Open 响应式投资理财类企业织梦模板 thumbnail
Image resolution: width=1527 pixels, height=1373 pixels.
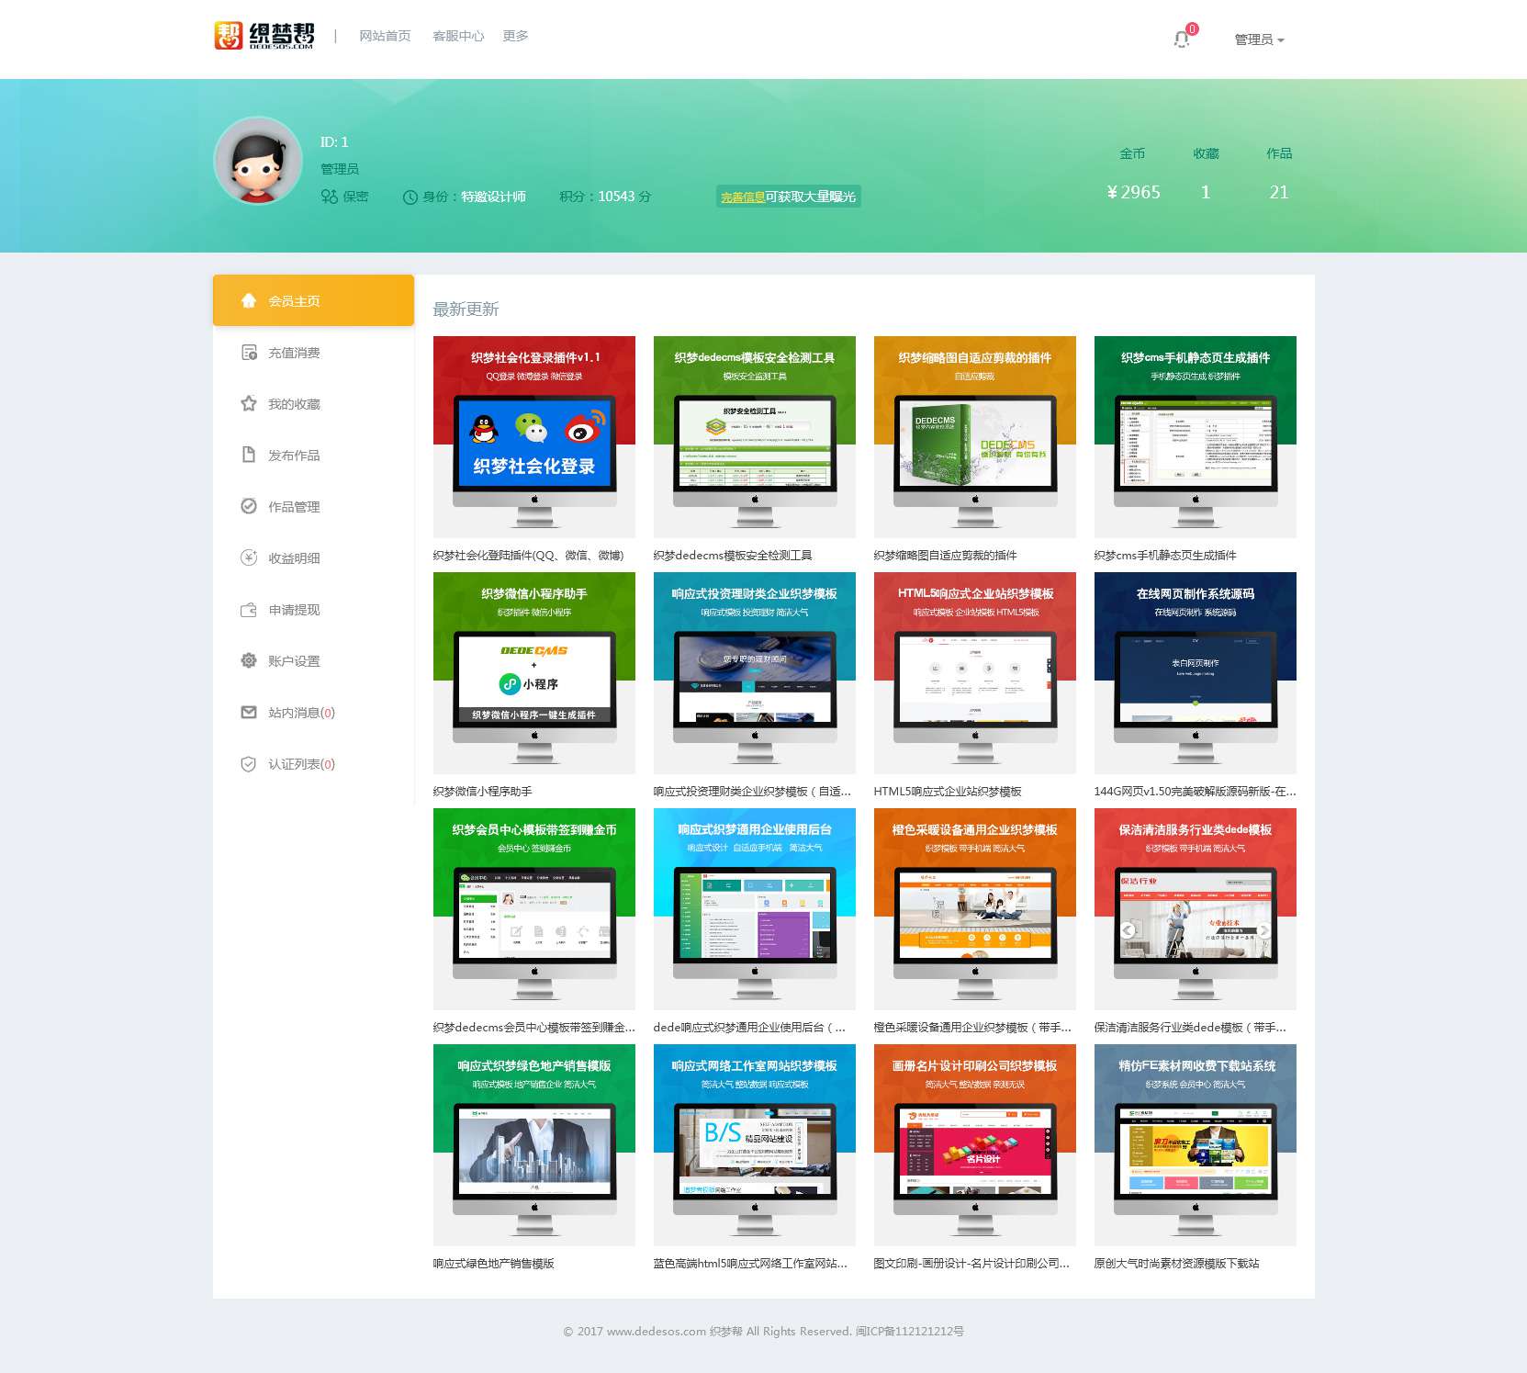click(755, 673)
